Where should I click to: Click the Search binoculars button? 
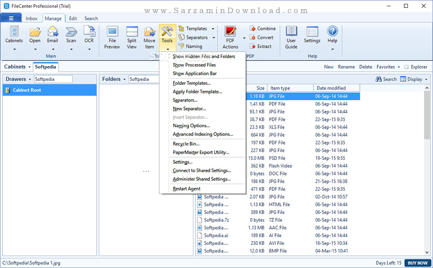[386, 79]
